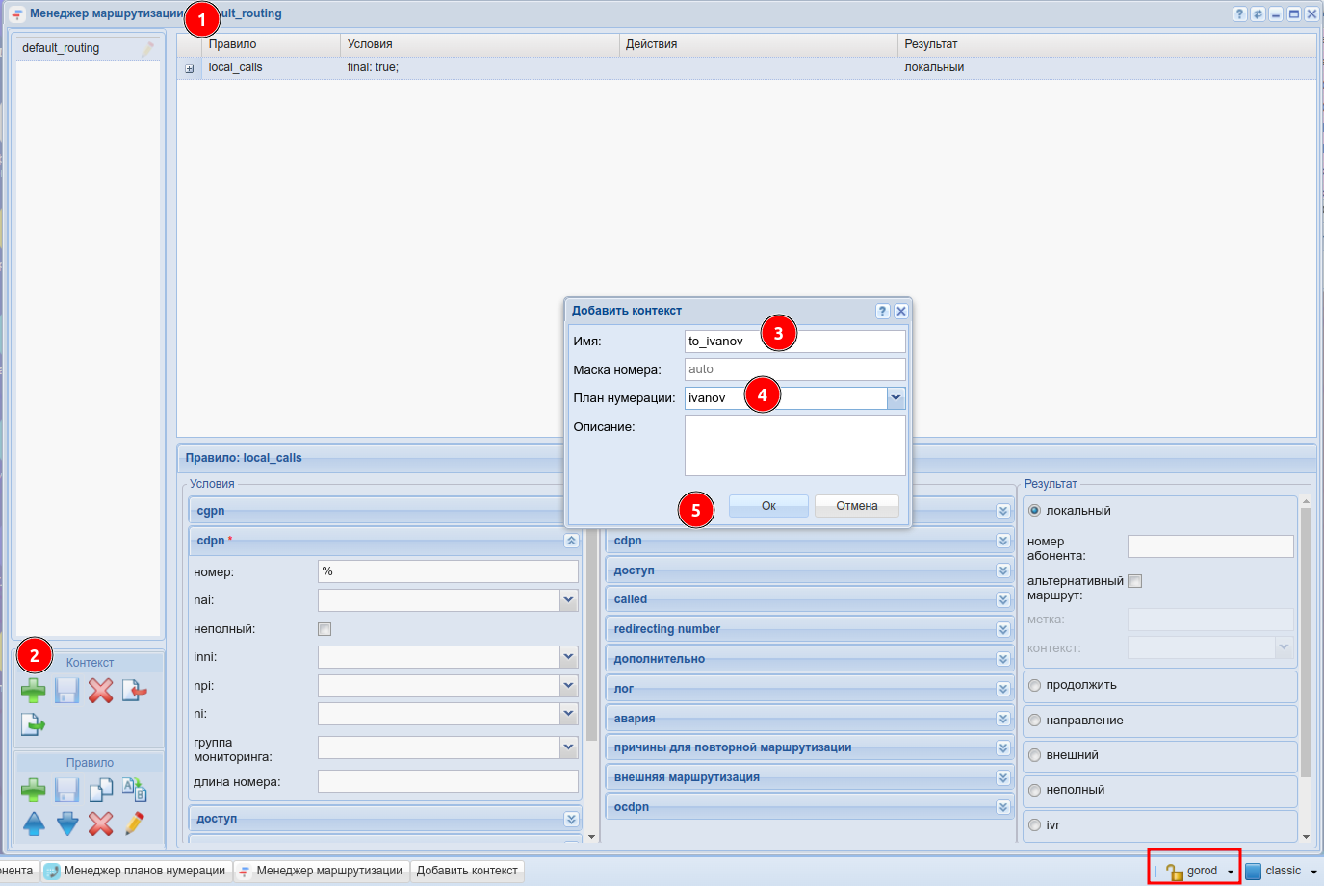Click the Описание text area

click(795, 445)
